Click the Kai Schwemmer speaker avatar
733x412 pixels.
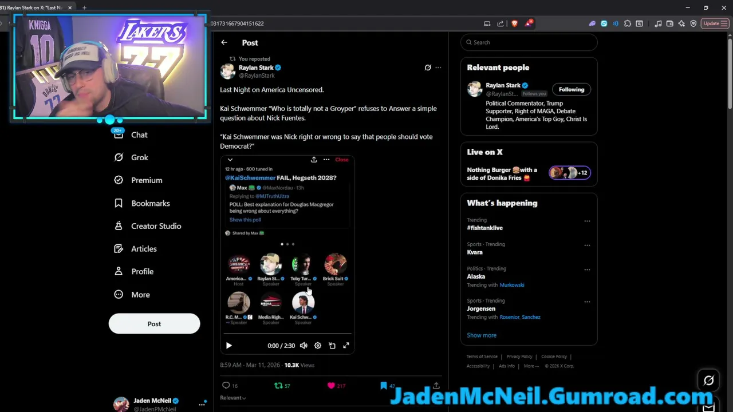pos(303,303)
